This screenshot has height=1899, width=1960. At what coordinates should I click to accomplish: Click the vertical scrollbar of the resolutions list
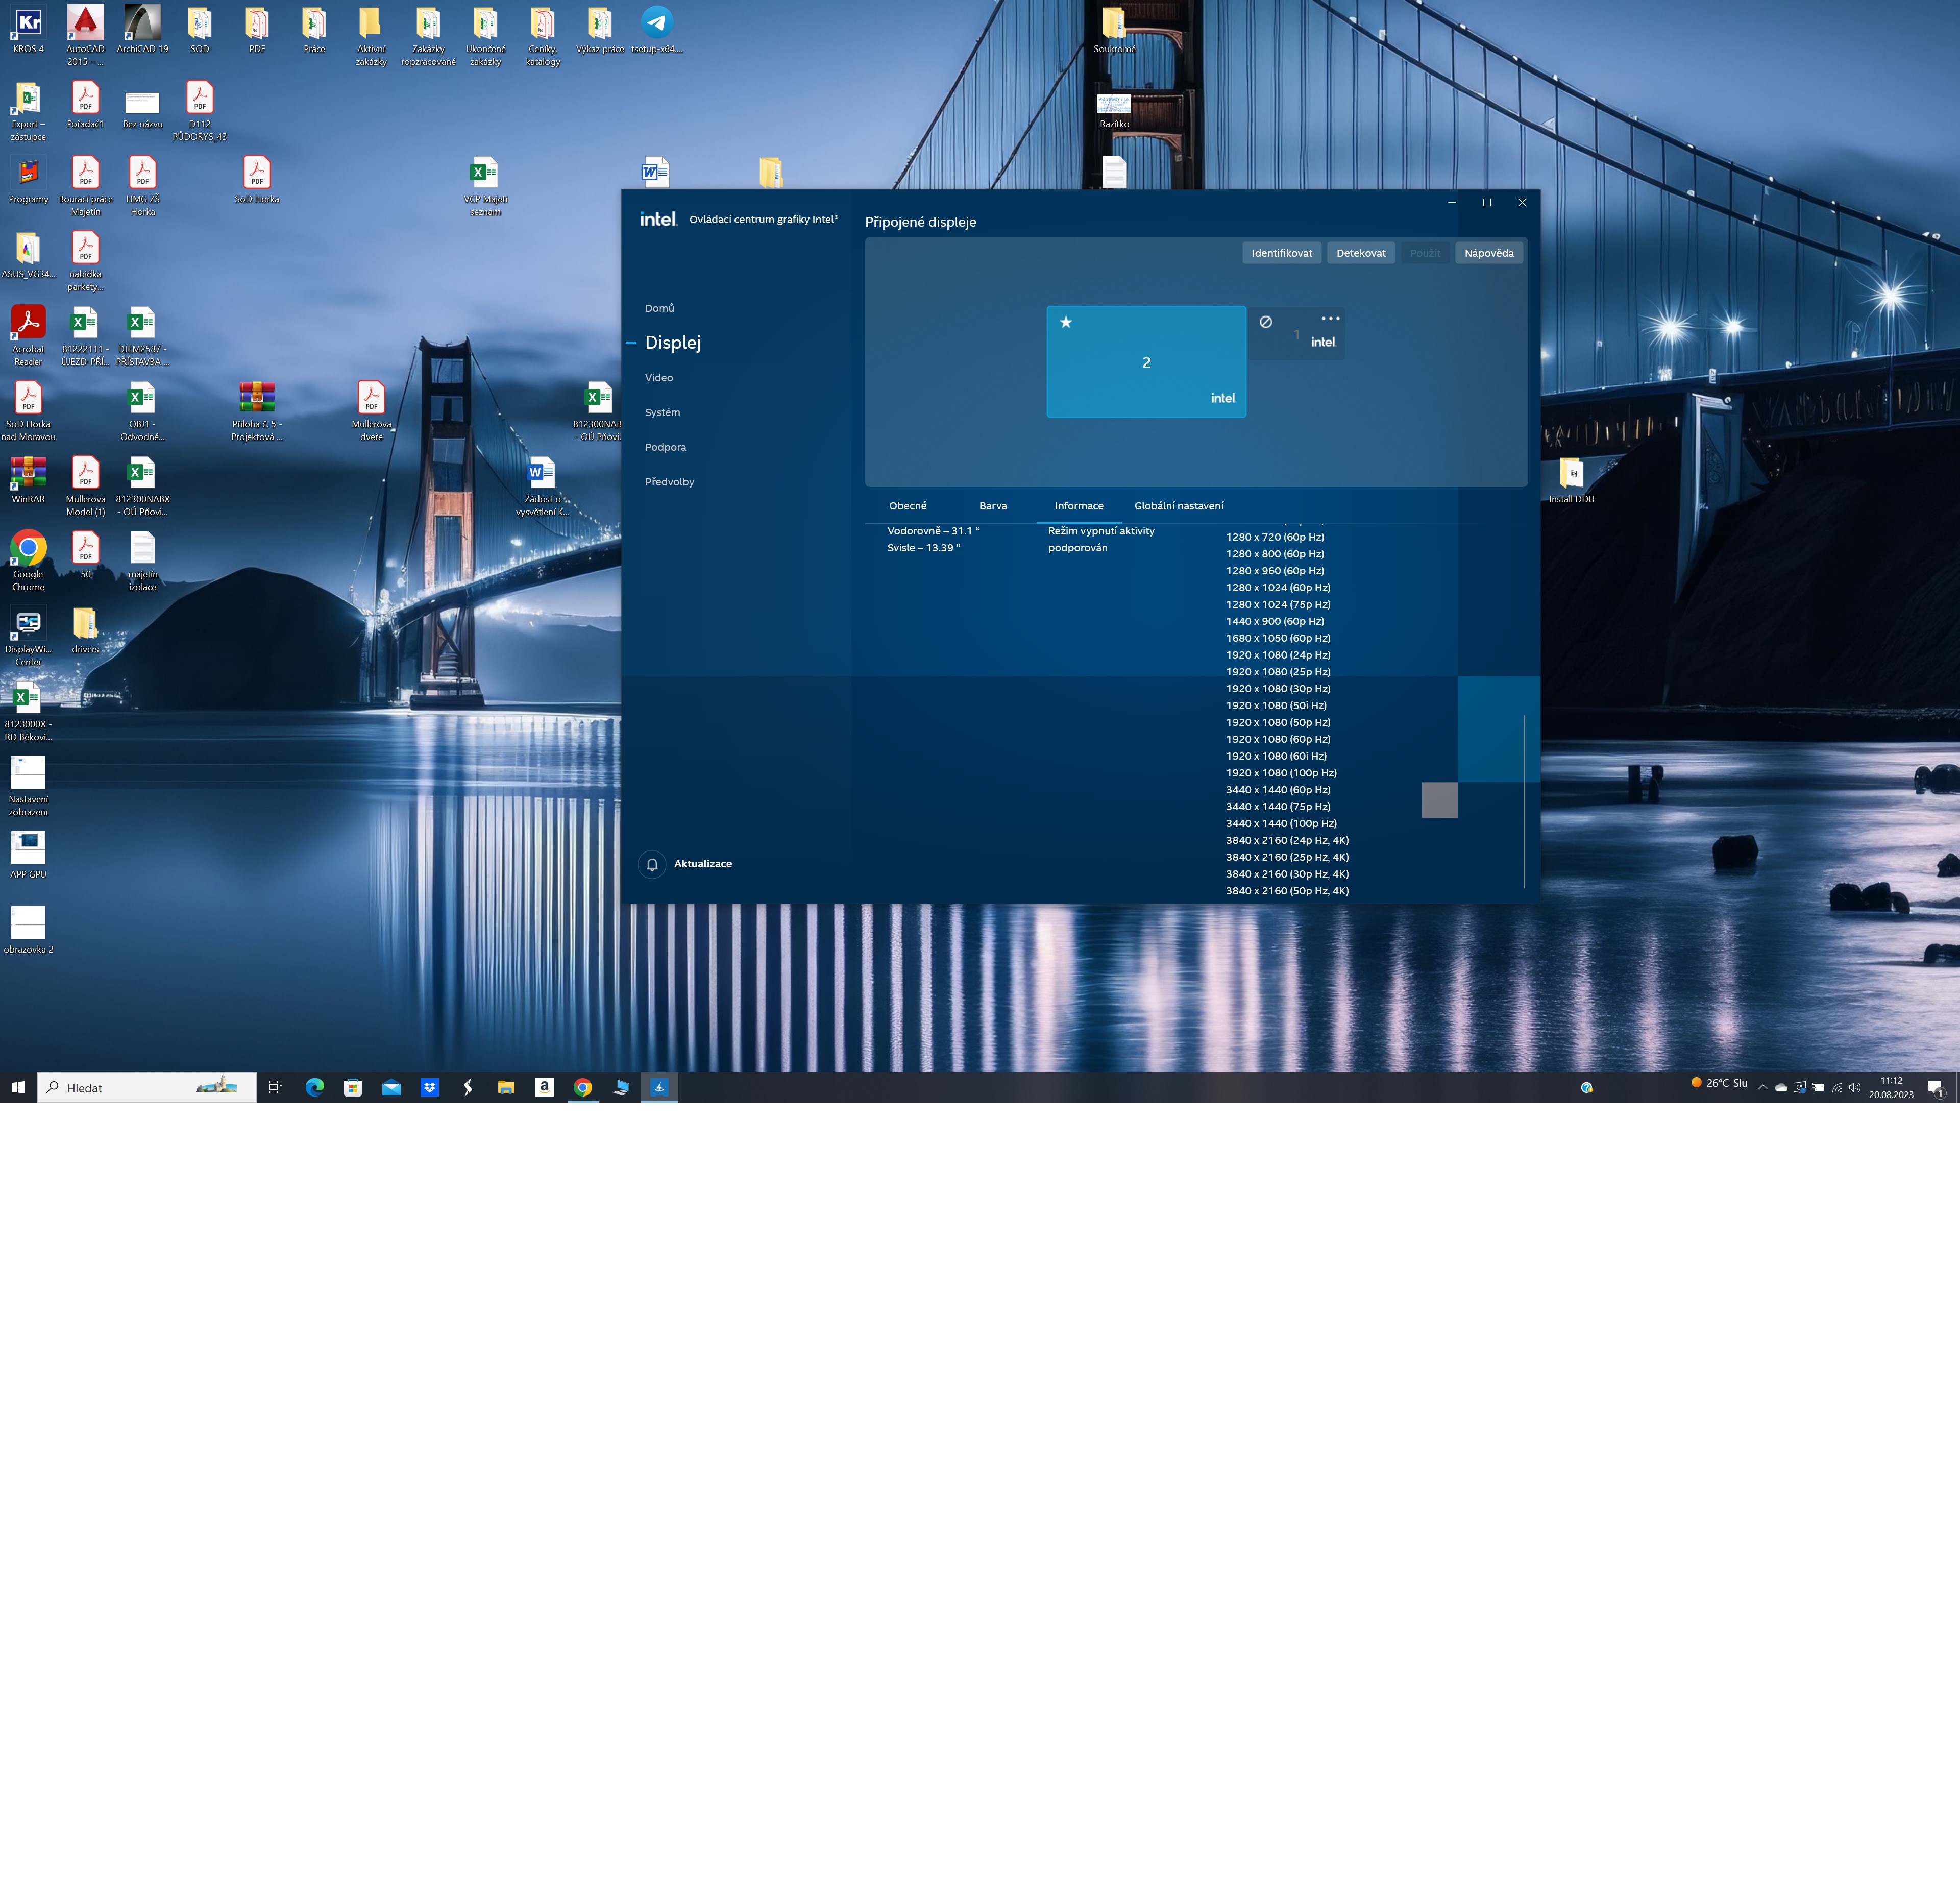pyautogui.click(x=1524, y=800)
